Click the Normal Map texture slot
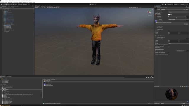This screenshot has height=106, width=189. 156,21
